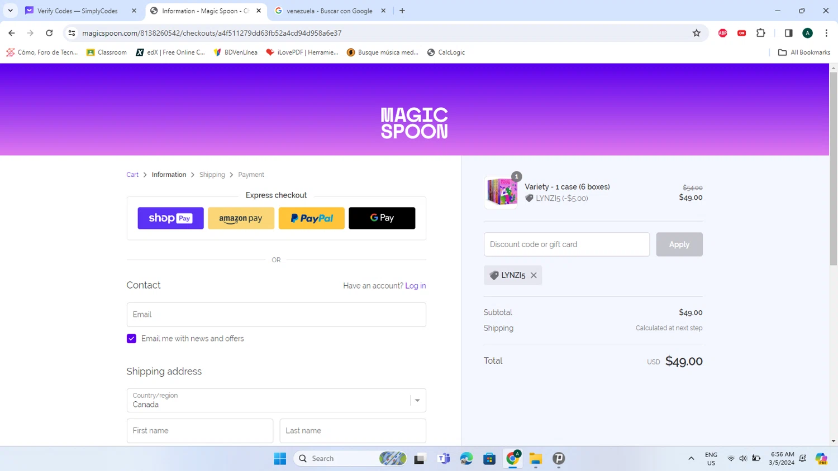Screen dimensions: 838x471
Task: Switch to Verify Codes — SimplyCodes tab
Action: click(x=77, y=11)
